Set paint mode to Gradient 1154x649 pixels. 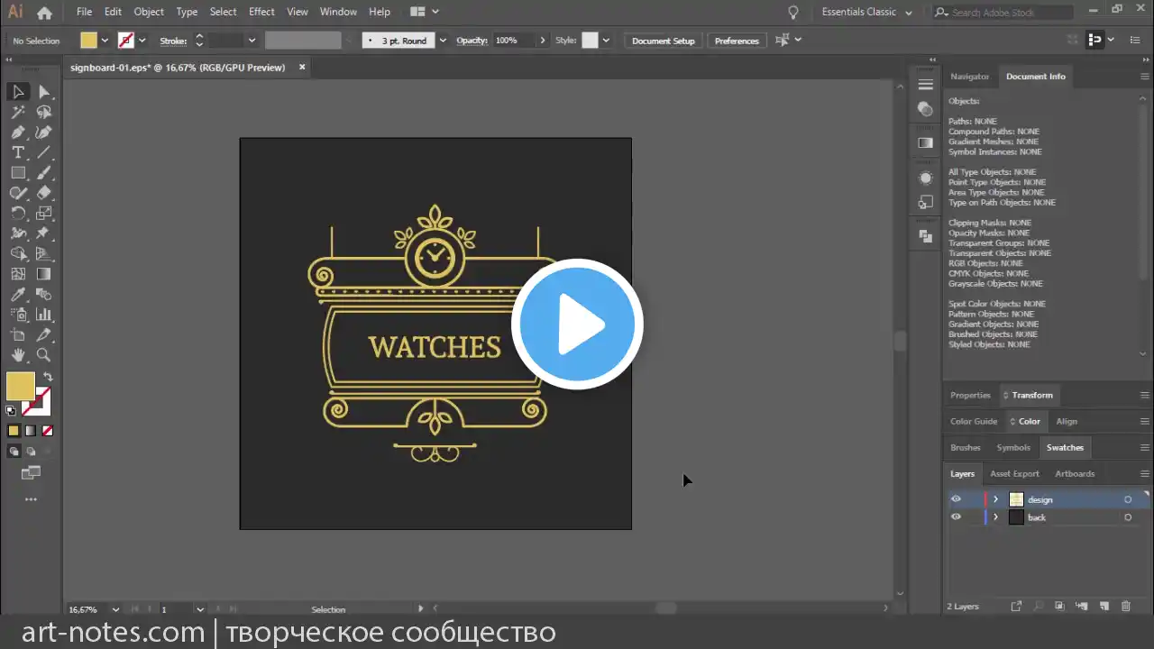click(x=31, y=431)
